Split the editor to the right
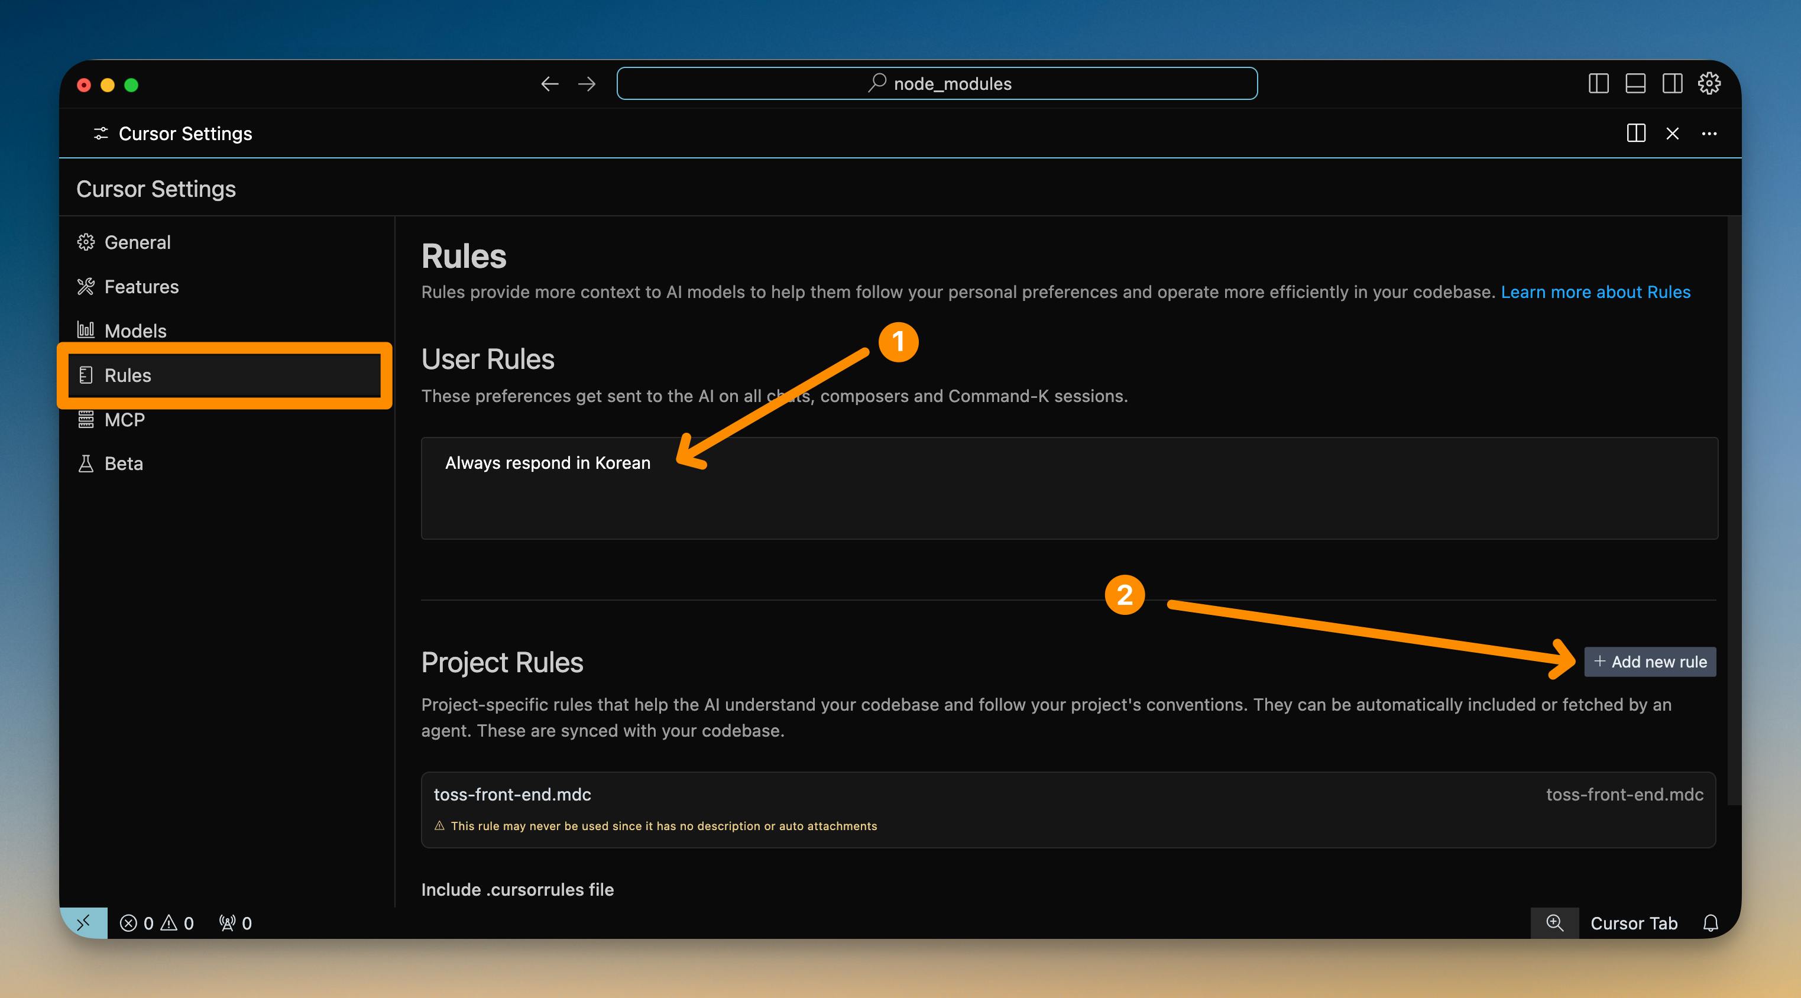 [1636, 134]
